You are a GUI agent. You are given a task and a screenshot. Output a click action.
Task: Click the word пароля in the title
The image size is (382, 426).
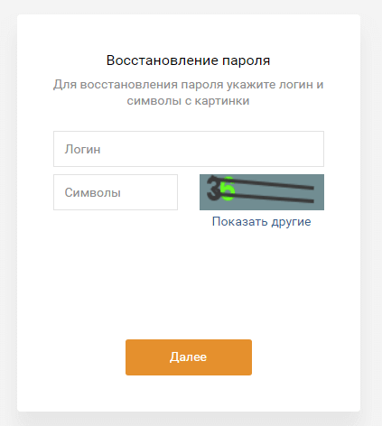click(x=246, y=60)
